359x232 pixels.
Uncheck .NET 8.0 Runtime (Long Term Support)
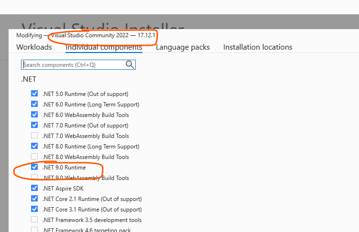tap(34, 146)
